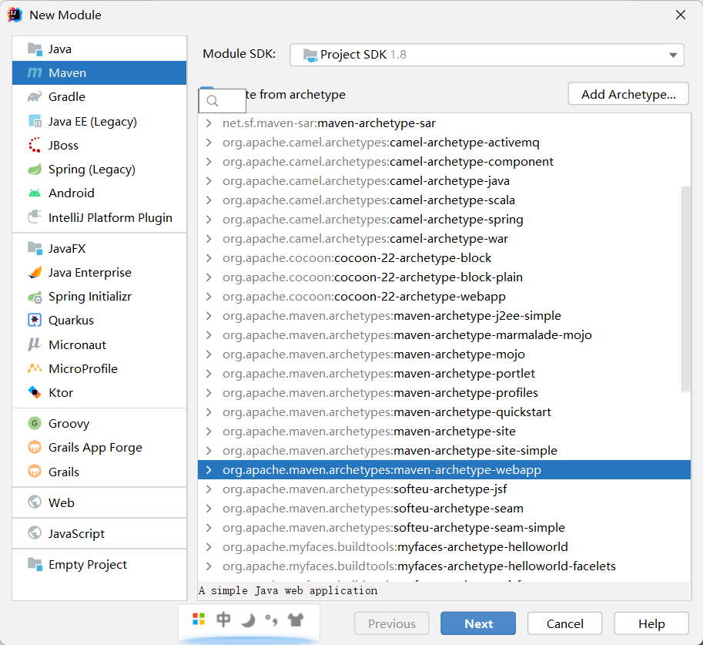The width and height of the screenshot is (703, 645).
Task: Click the archetype search input field
Action: click(223, 101)
